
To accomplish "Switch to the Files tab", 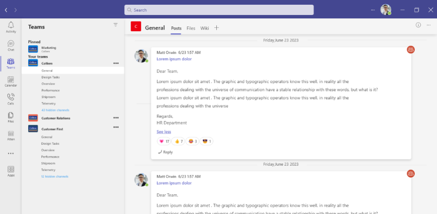I will click(x=191, y=28).
